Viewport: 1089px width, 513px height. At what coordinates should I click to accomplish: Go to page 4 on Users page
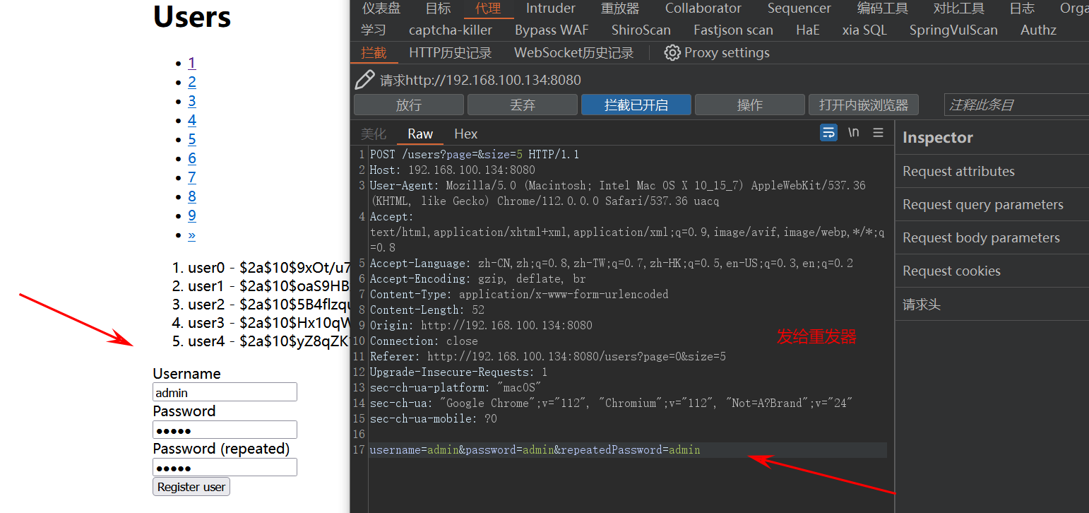192,120
